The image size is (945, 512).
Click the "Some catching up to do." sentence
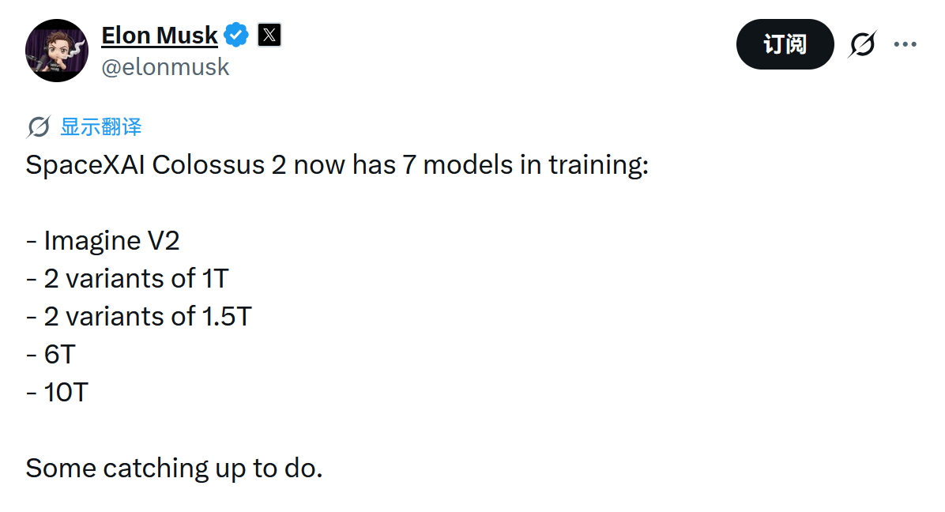click(x=174, y=468)
